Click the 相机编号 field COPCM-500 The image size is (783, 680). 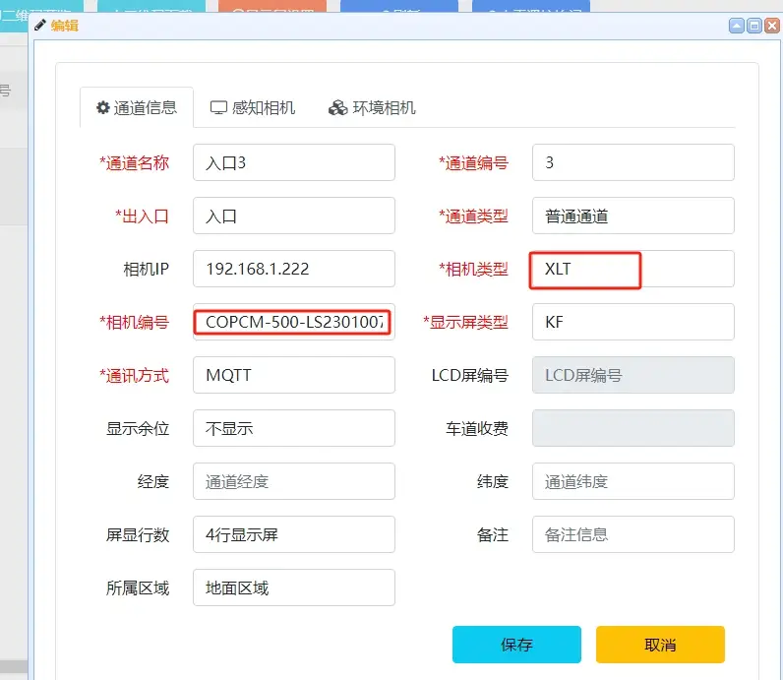tap(293, 322)
